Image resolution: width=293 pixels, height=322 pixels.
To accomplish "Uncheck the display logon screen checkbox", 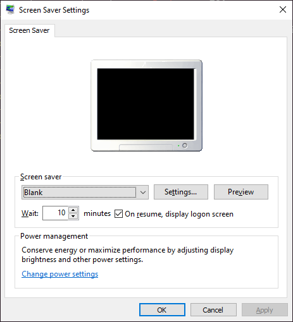I will pos(118,214).
